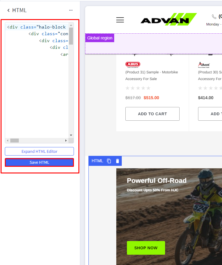The height and width of the screenshot is (265, 222).
Task: Select the HTML widget label tab
Action: 97,161
